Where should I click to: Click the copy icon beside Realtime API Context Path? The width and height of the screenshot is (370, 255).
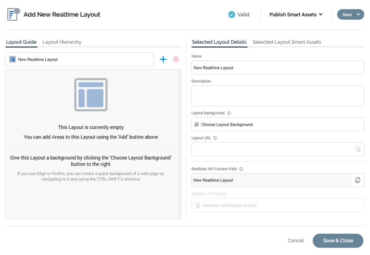tap(358, 180)
